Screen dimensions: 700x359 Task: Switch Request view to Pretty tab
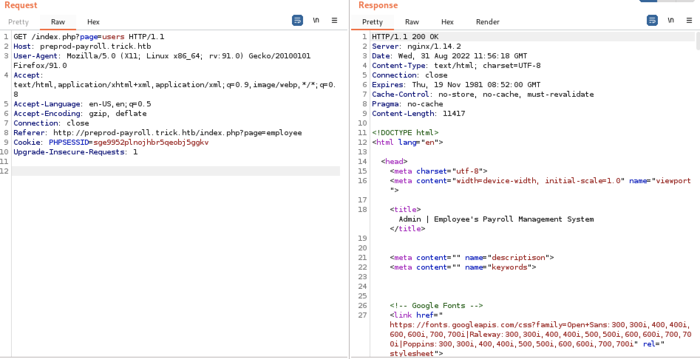coord(18,22)
